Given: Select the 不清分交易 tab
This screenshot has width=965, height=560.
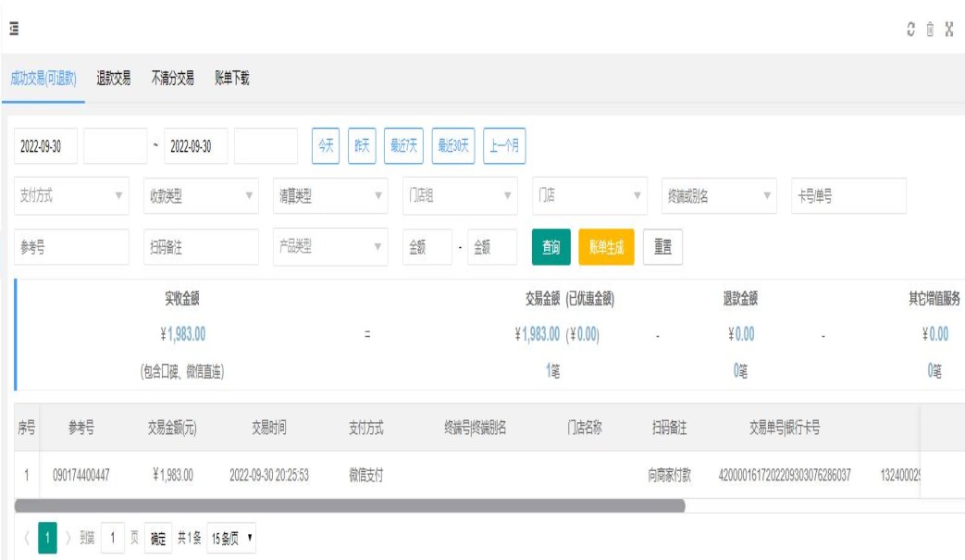Looking at the screenshot, I should click(173, 79).
